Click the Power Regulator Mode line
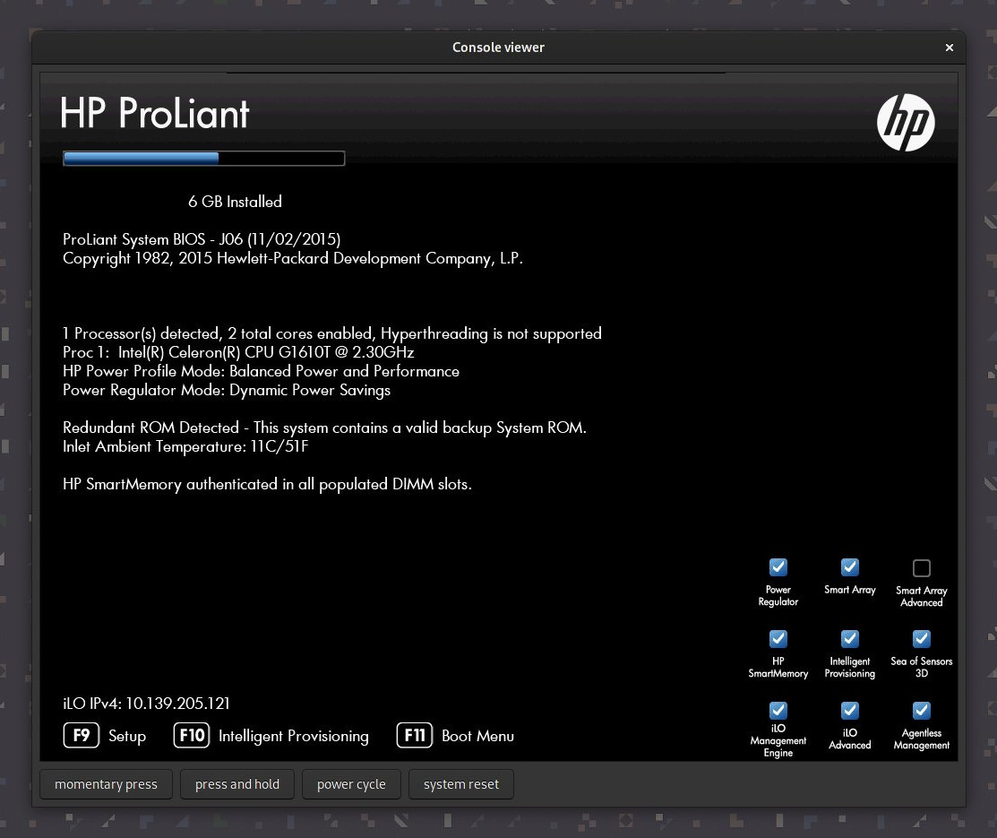 [227, 390]
